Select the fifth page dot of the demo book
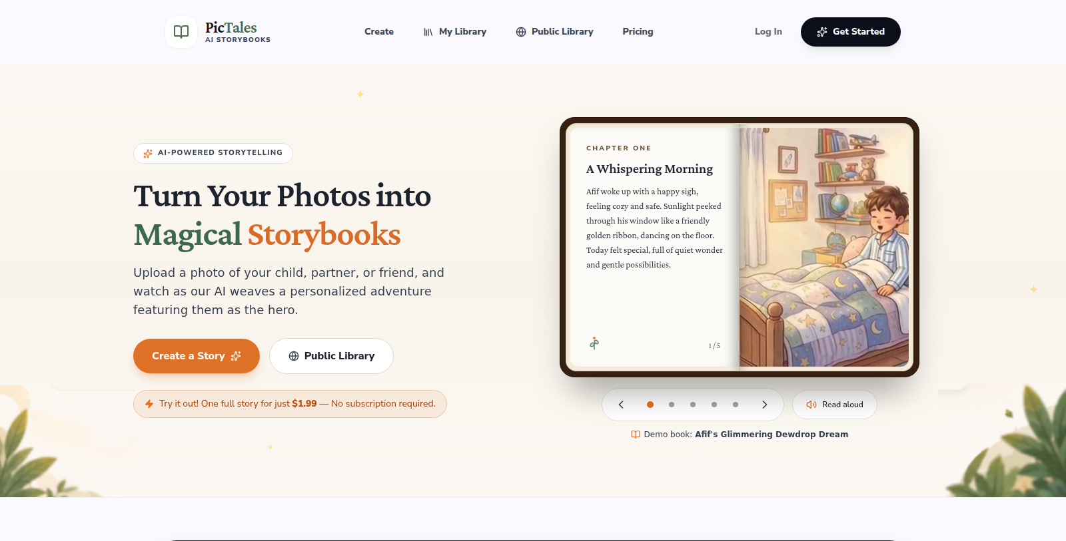 [x=736, y=405]
